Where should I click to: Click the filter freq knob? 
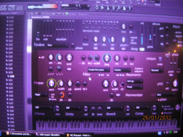point(107,58)
